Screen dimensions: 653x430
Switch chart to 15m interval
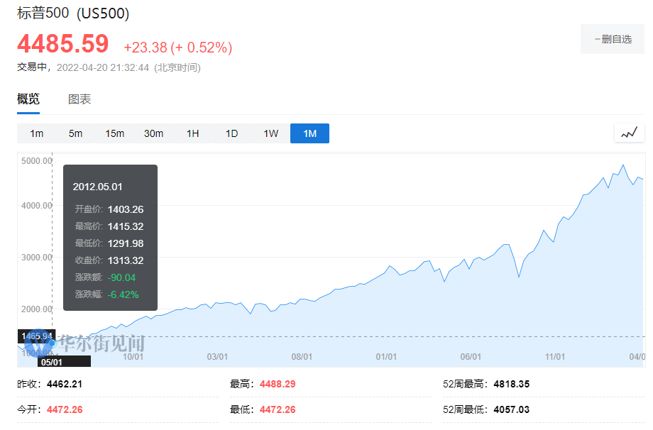115,133
